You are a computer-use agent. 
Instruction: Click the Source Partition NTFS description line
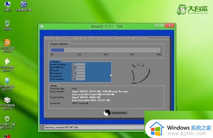(x=100, y=92)
